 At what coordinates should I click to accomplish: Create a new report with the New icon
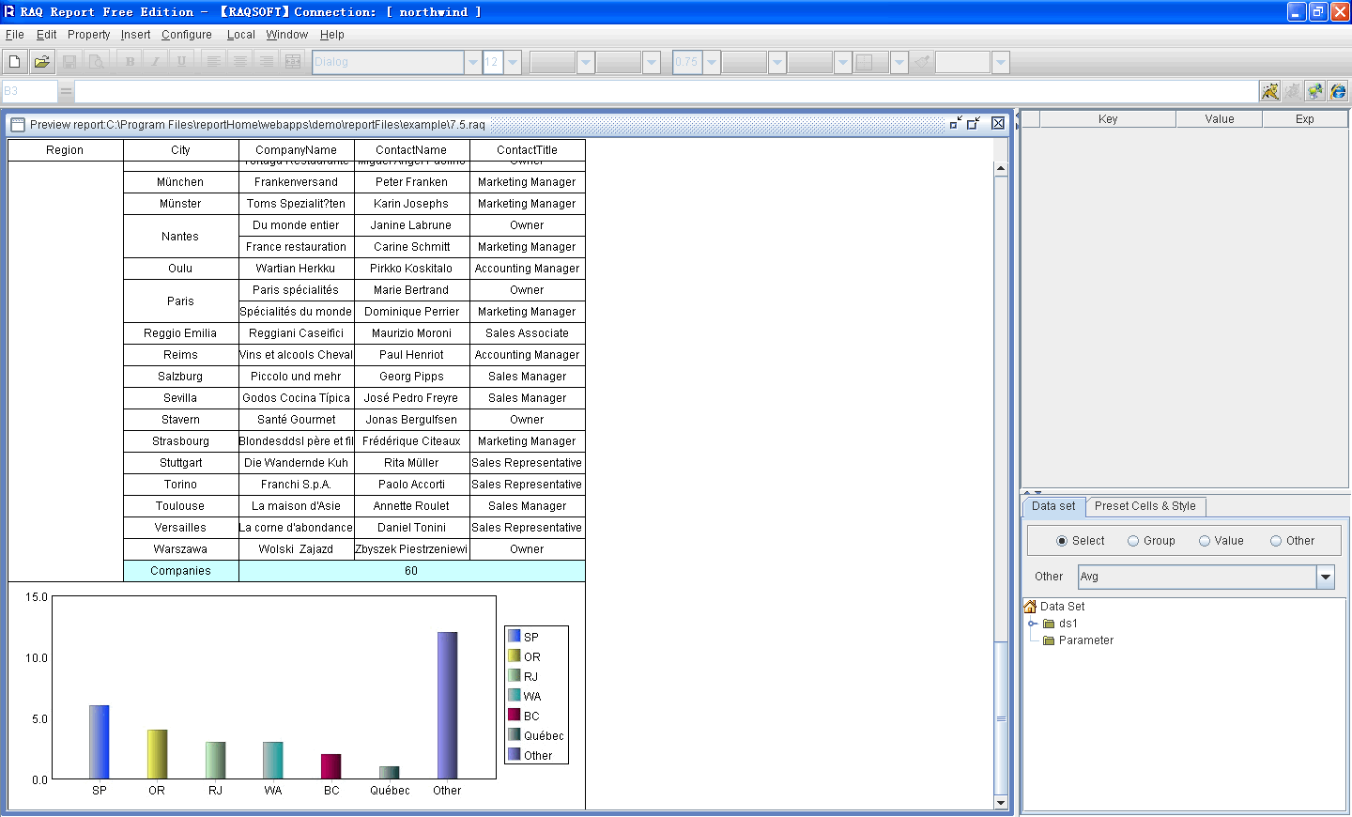[14, 62]
